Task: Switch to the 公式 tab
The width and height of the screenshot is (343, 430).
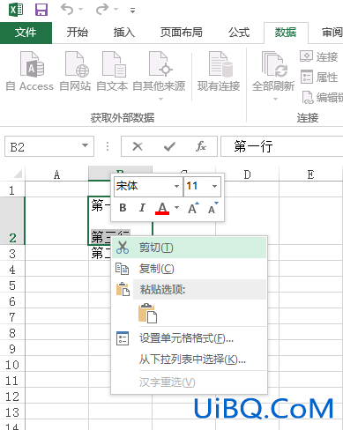Action: pos(239,33)
